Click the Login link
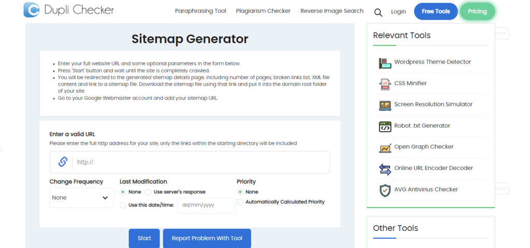Viewport: 530px width, 248px height. click(399, 11)
